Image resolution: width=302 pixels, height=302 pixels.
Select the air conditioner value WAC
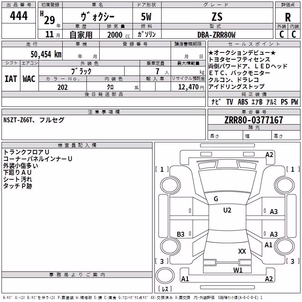[x=29, y=79]
